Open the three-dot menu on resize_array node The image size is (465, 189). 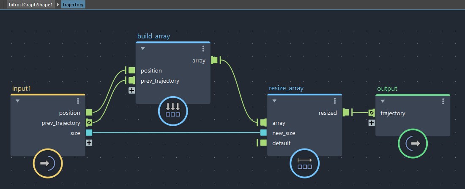coord(335,101)
